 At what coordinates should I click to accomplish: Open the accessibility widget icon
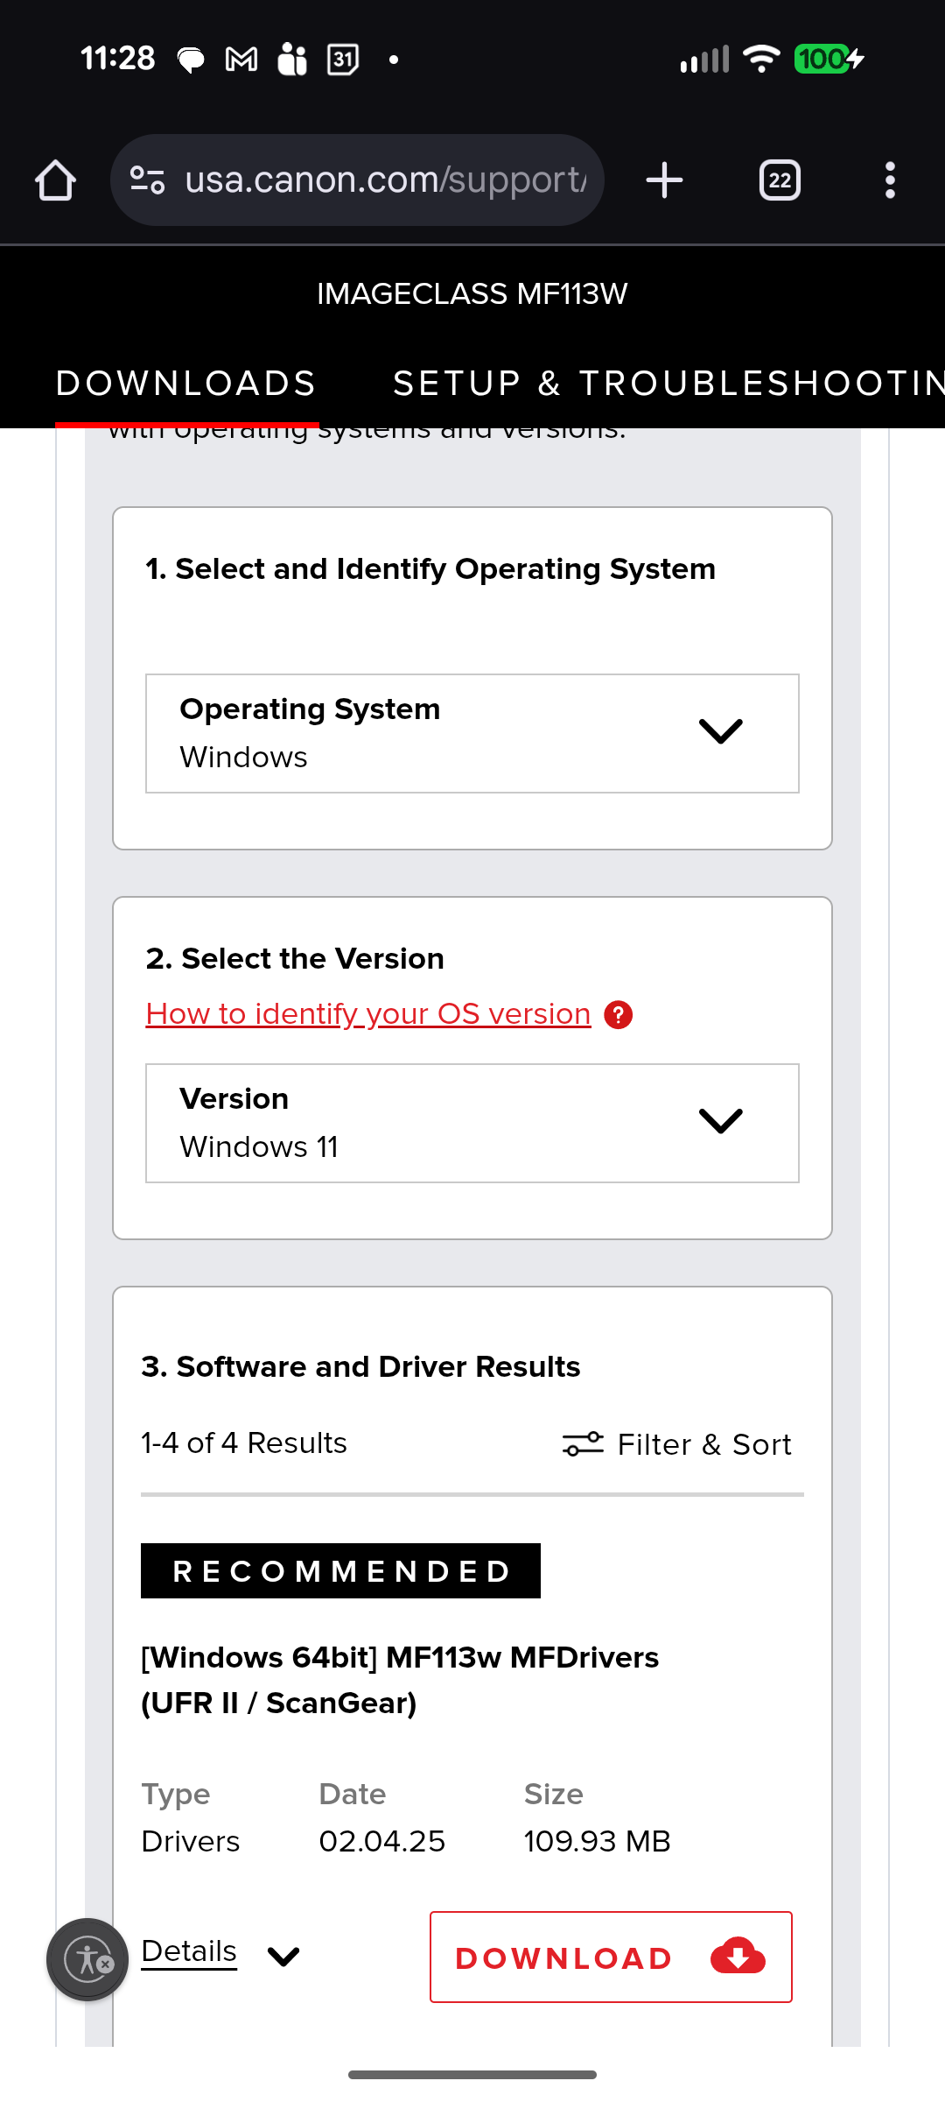tap(88, 1959)
